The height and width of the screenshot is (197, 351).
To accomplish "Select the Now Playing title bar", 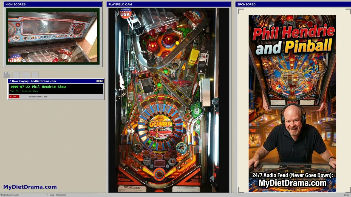I will click(x=56, y=81).
